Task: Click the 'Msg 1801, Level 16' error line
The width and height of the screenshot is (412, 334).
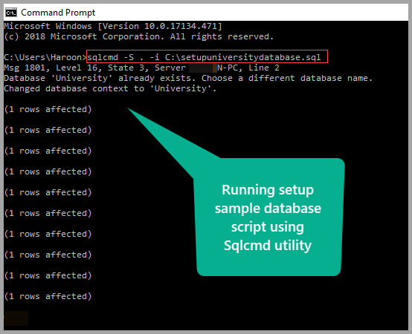Action: tap(141, 68)
